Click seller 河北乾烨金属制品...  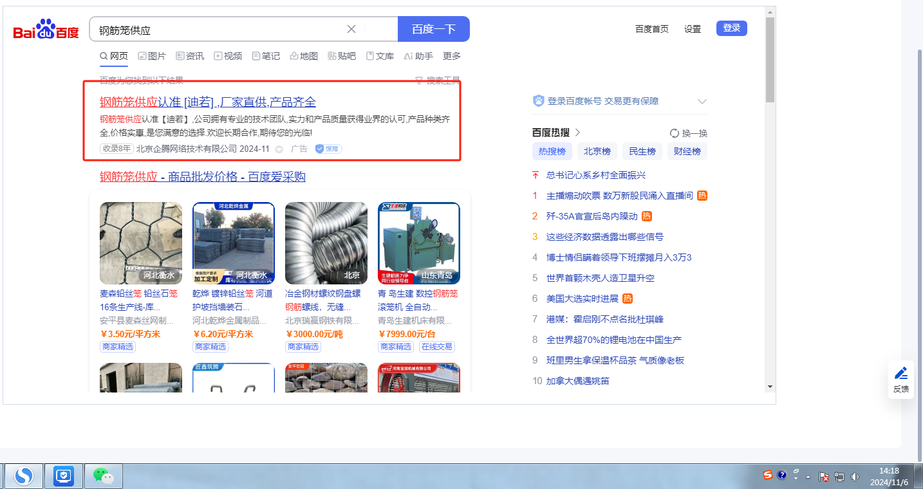(230, 320)
